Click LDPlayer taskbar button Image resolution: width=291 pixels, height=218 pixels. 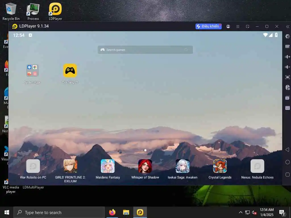(x=140, y=212)
